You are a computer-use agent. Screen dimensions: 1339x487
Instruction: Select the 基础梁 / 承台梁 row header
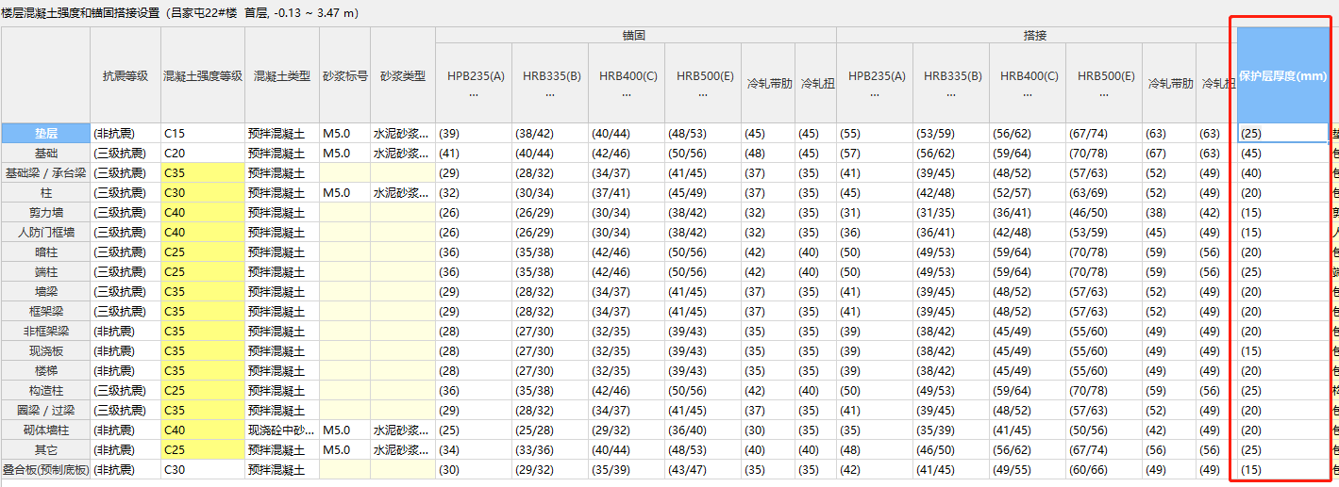click(x=46, y=172)
